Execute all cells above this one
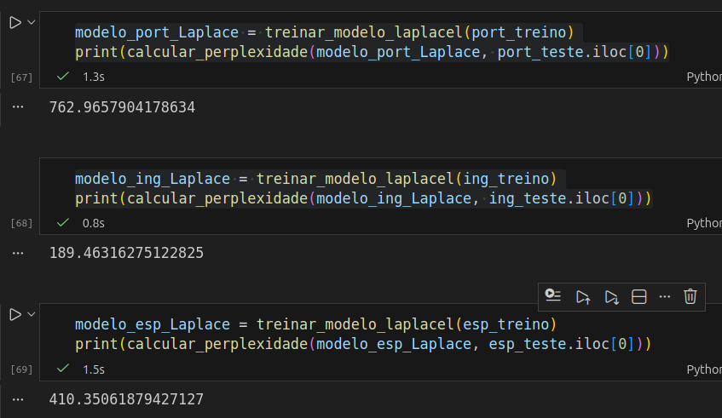The width and height of the screenshot is (722, 418). point(583,296)
